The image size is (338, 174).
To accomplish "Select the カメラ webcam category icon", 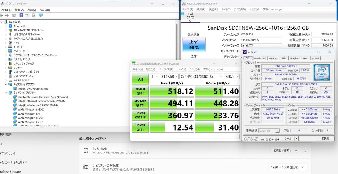I will [x=10, y=43].
